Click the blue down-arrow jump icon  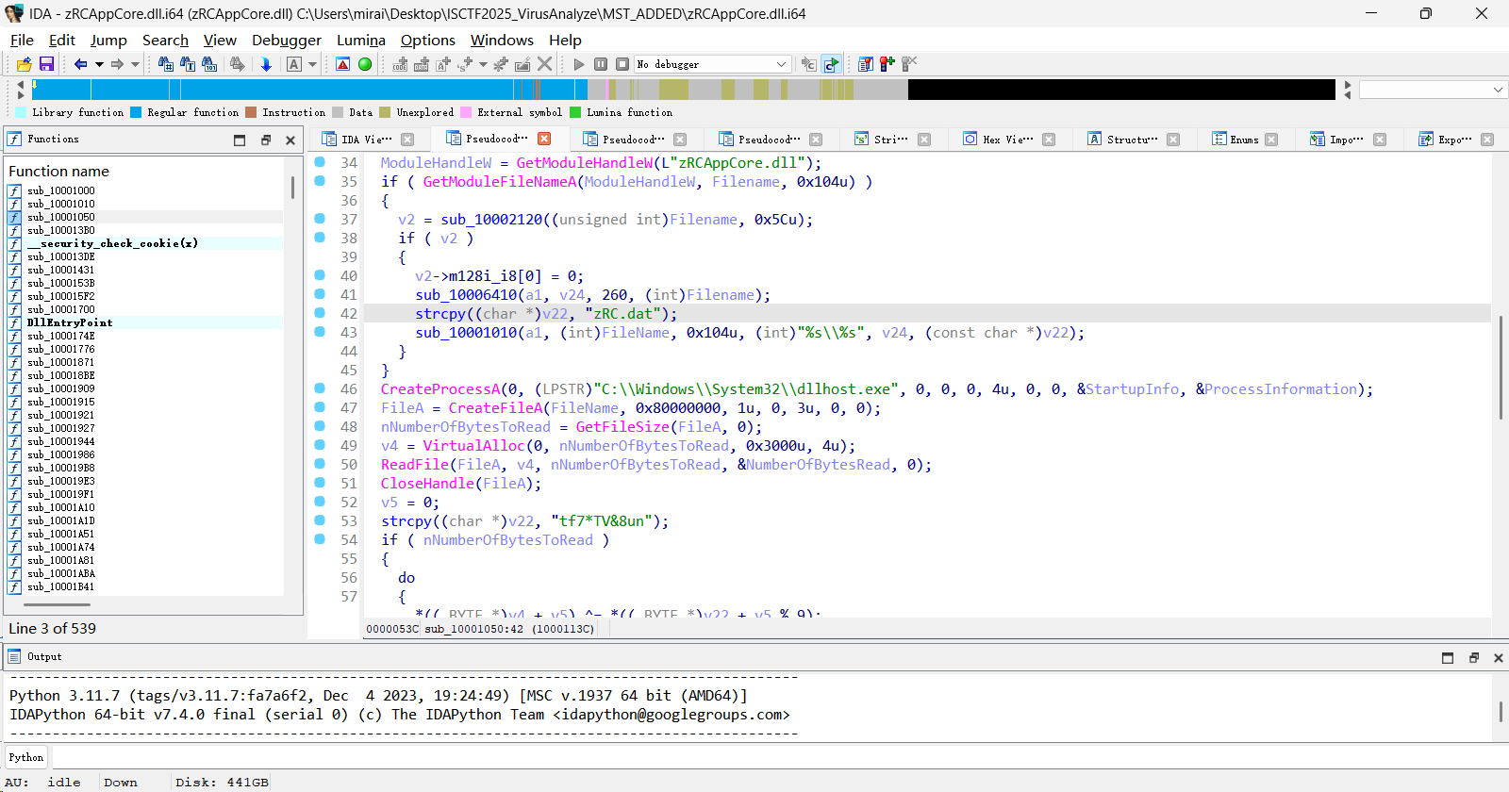click(x=266, y=64)
